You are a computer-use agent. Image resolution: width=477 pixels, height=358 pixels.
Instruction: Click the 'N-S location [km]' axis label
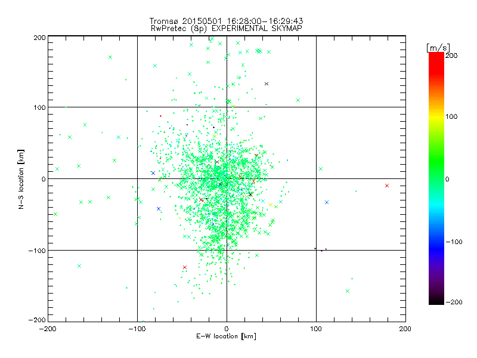pos(21,179)
